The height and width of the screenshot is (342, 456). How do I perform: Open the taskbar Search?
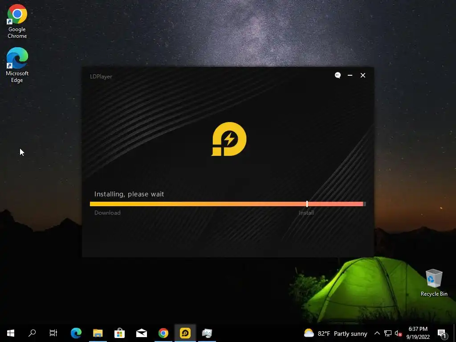[x=32, y=333]
